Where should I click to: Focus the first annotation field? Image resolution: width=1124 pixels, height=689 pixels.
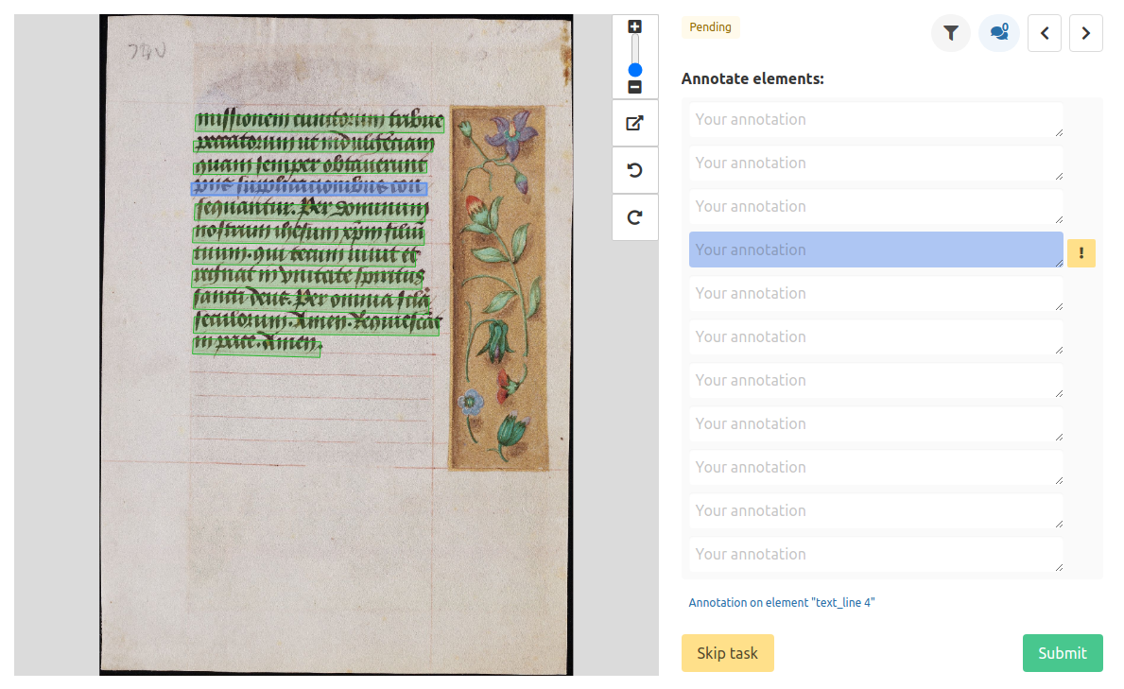pos(876,120)
